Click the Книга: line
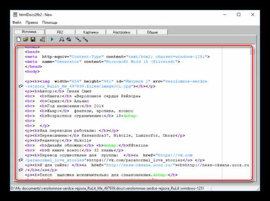270x201 pixels. coord(83,96)
